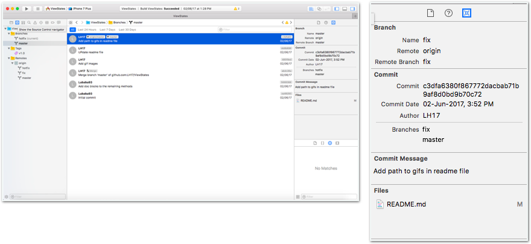The width and height of the screenshot is (531, 244).
Task: Open the Test navigator diamond icon
Action: [x=40, y=22]
